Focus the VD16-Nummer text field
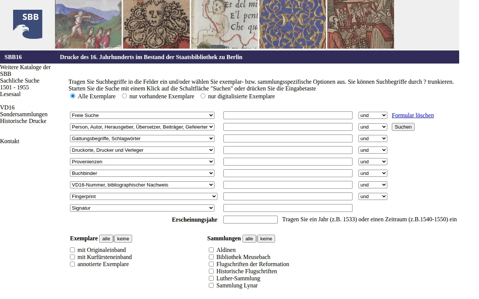Image resolution: width=479 pixels, height=299 pixels. tap(288, 185)
